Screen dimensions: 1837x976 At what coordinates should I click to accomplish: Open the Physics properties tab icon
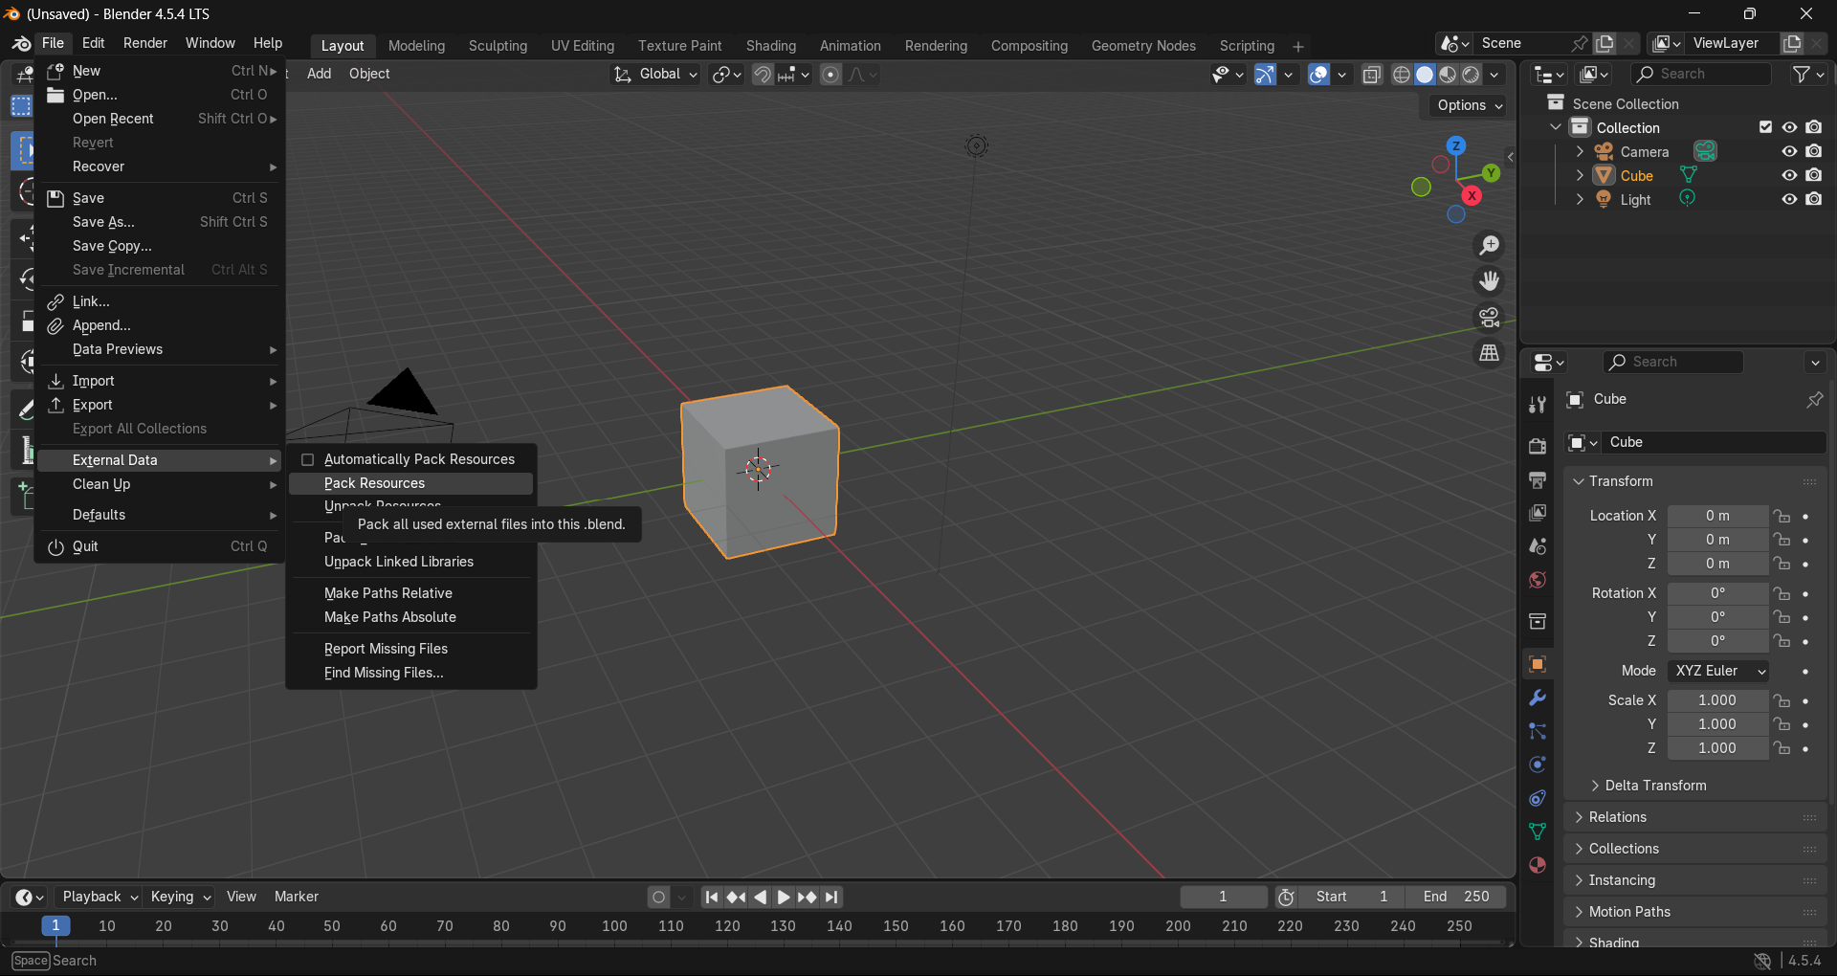[1538, 765]
